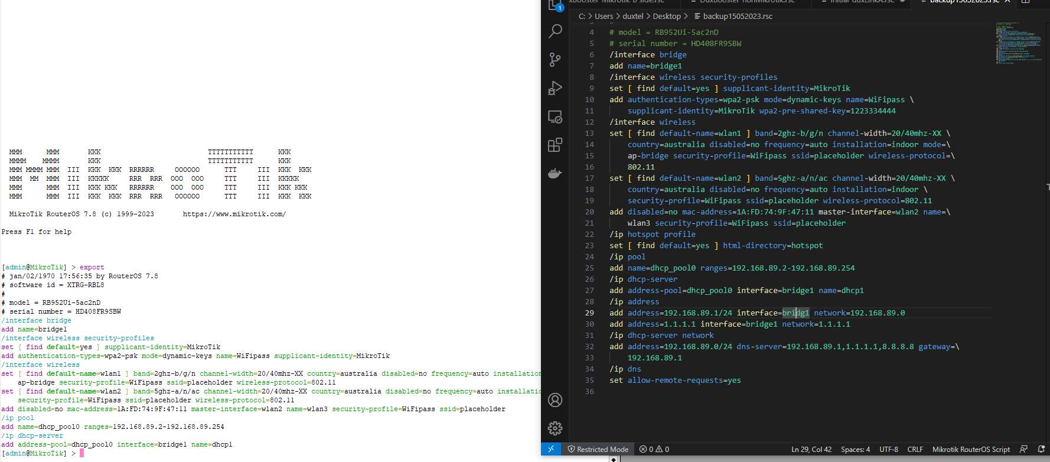1050x462 pixels.
Task: Change line endings via CRLF item
Action: click(x=915, y=449)
